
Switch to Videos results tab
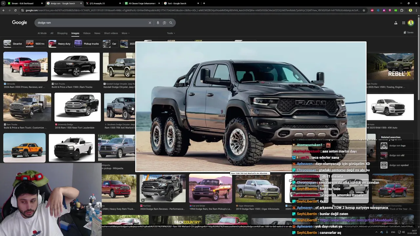[x=87, y=33]
